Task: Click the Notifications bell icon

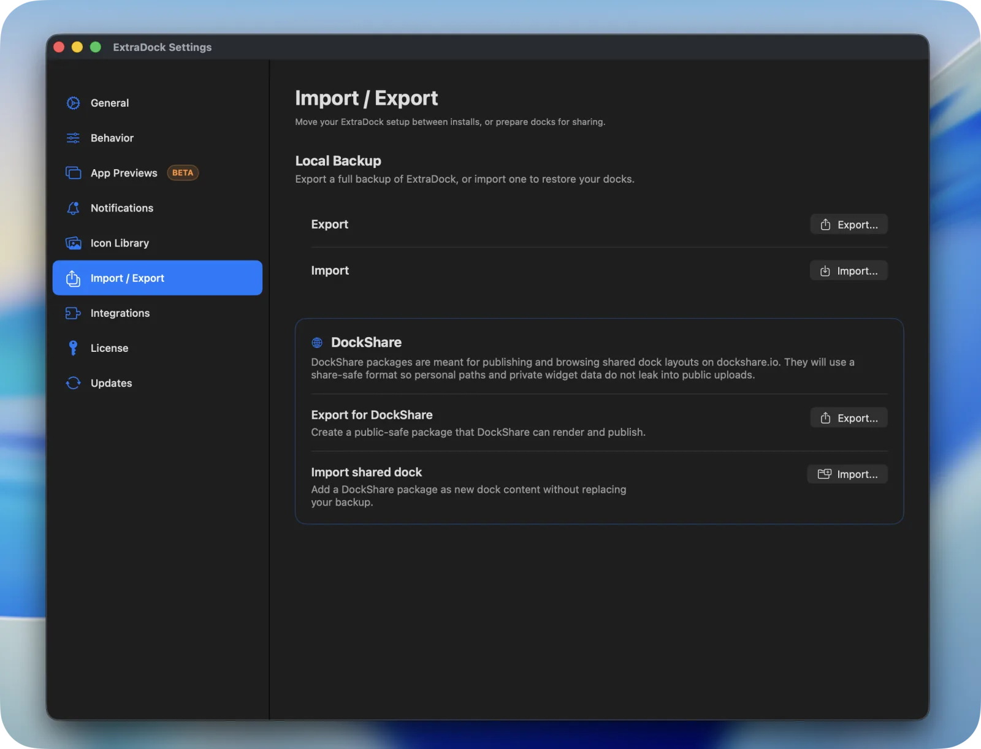Action: tap(73, 208)
